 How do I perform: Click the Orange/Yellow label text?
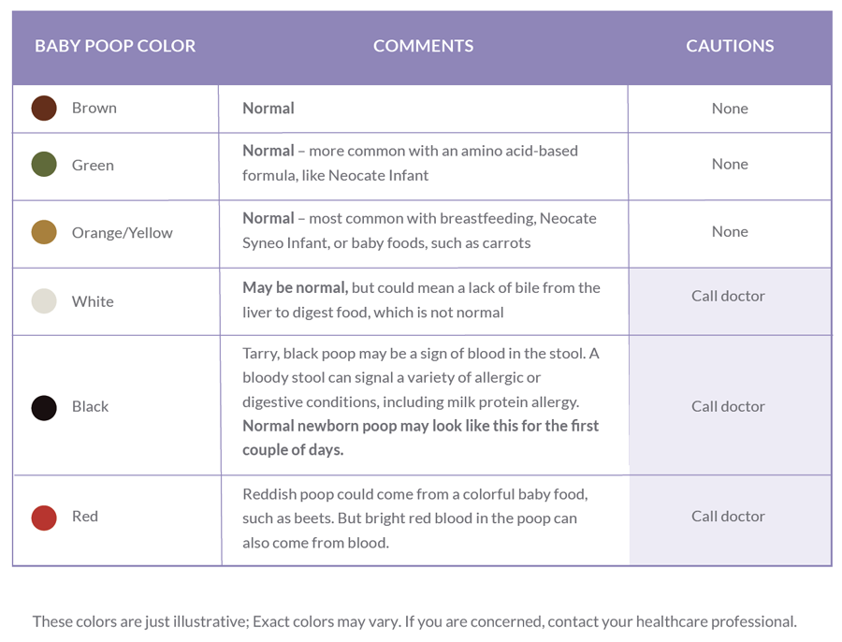pos(123,233)
